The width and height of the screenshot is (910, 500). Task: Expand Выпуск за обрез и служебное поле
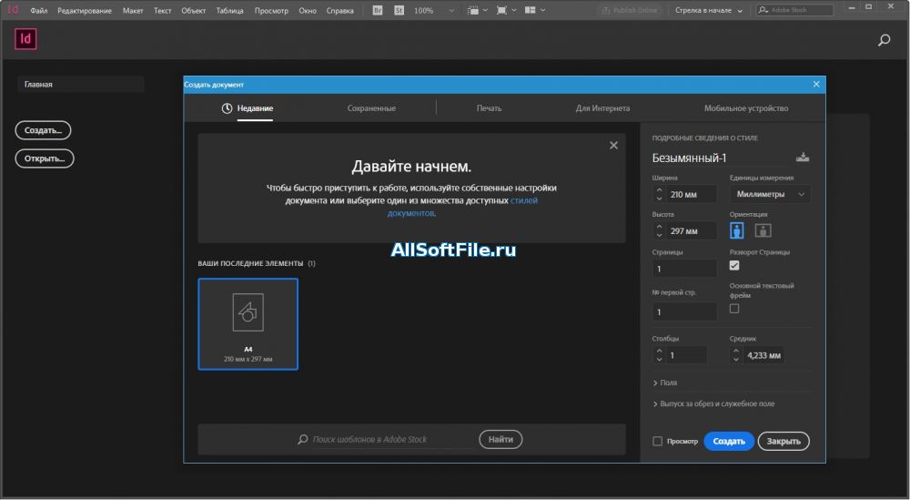(714, 403)
